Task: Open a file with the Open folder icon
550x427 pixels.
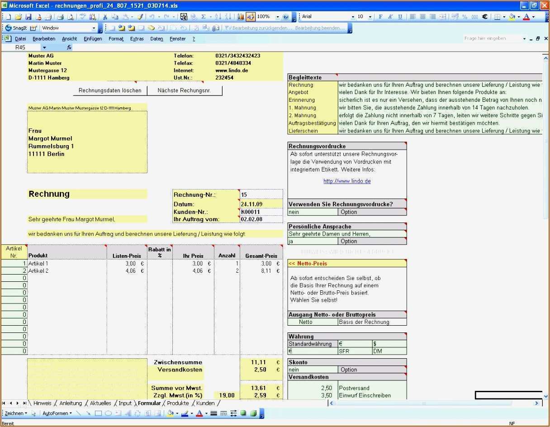Action: click(x=18, y=17)
